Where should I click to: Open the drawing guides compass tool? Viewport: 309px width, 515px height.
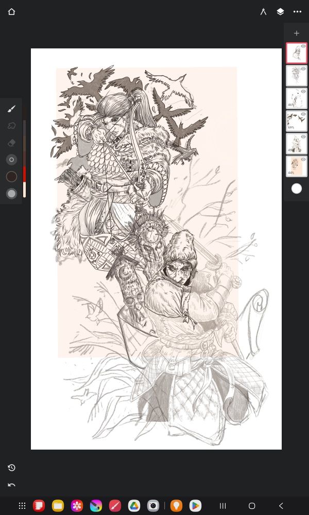click(x=263, y=12)
